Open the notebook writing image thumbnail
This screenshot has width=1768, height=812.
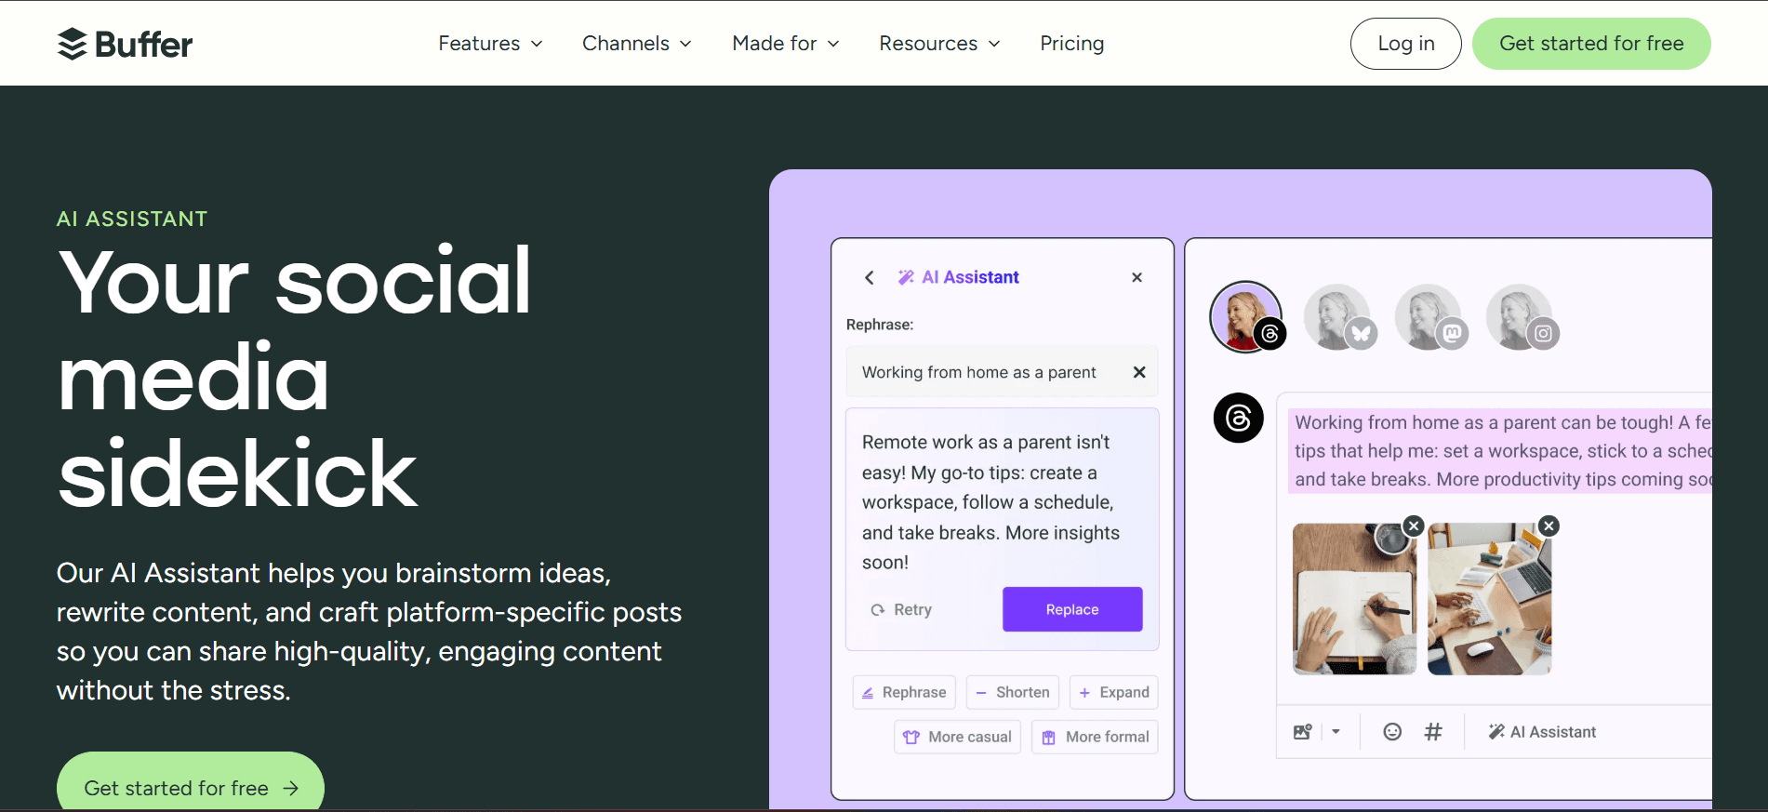pyautogui.click(x=1354, y=600)
